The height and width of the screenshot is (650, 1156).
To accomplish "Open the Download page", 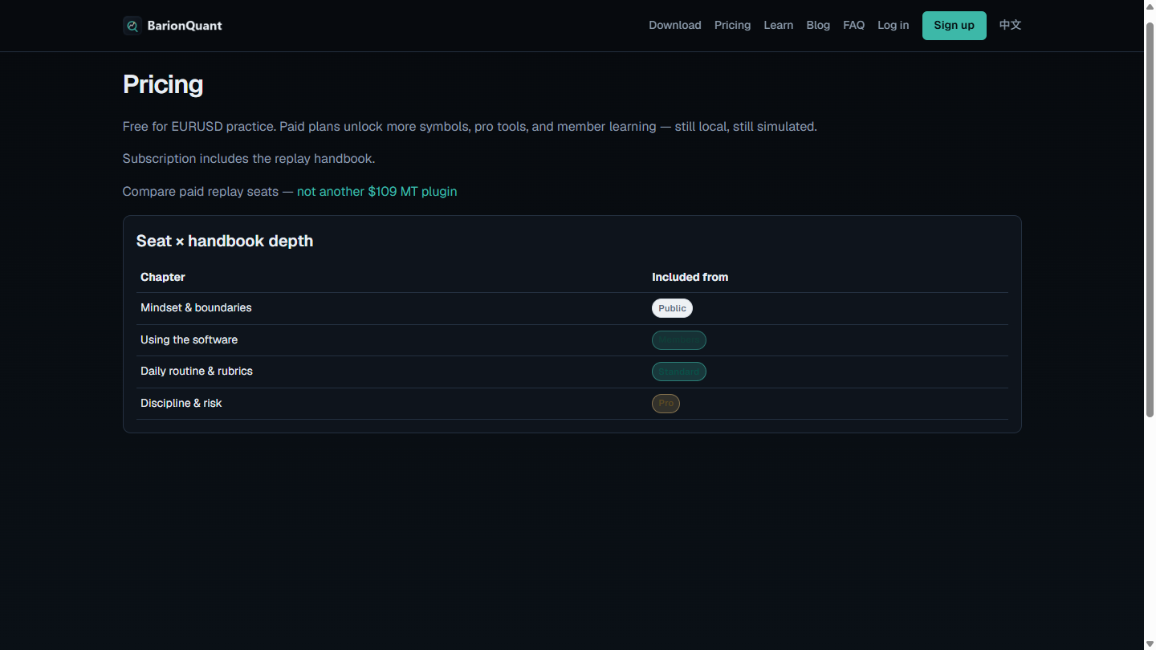I will point(675,26).
